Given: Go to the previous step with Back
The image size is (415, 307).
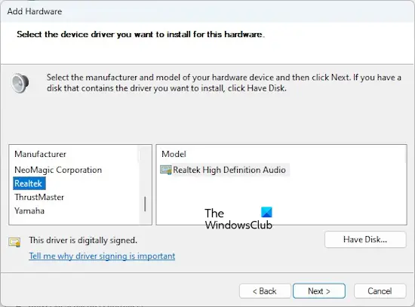Looking at the screenshot, I should (265, 291).
